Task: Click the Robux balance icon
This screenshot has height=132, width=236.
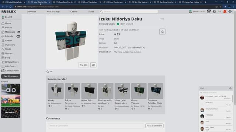Action: 214,12
